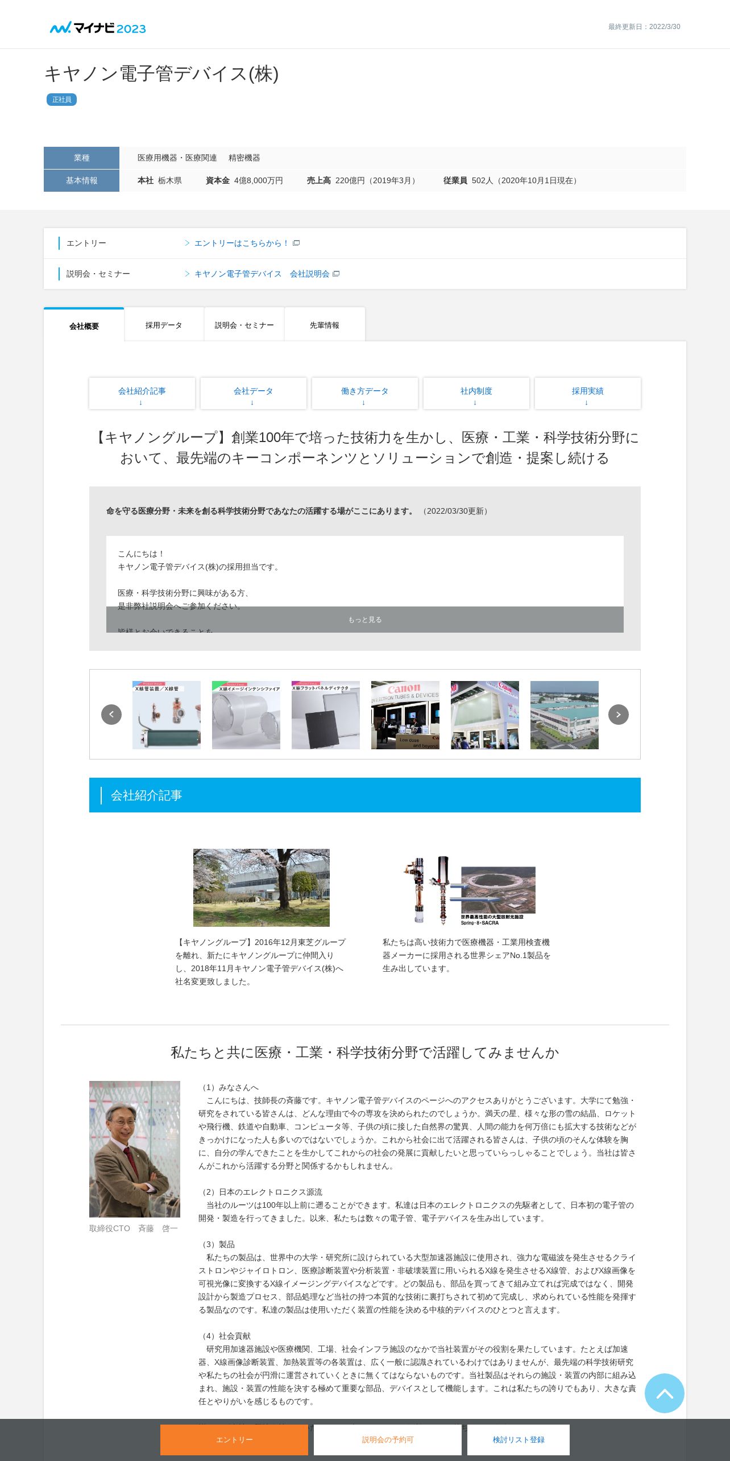
Task: Open external link icon beside エントリーはこちらから
Action: click(296, 243)
